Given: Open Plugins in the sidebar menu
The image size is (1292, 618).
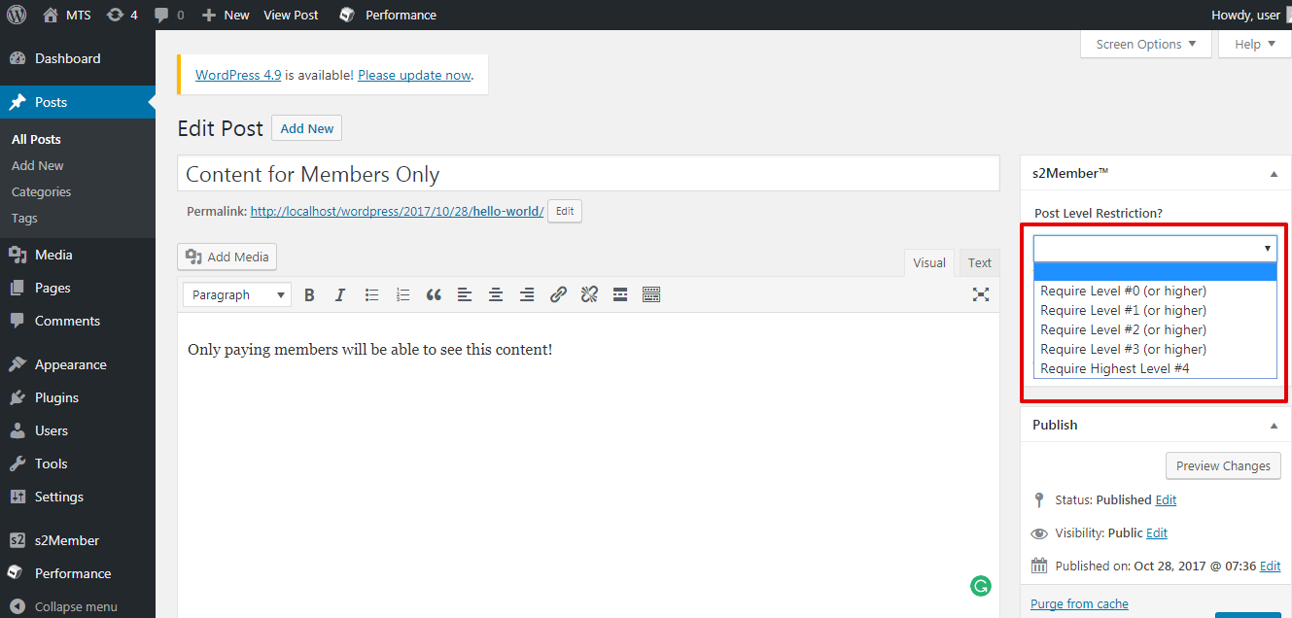Looking at the screenshot, I should tap(56, 397).
